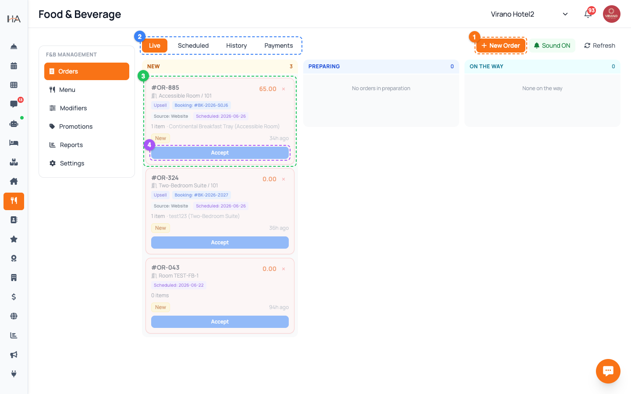Image resolution: width=631 pixels, height=394 pixels.
Task: Click Scheduled: 2026-06-22 tag
Action: tap(179, 285)
